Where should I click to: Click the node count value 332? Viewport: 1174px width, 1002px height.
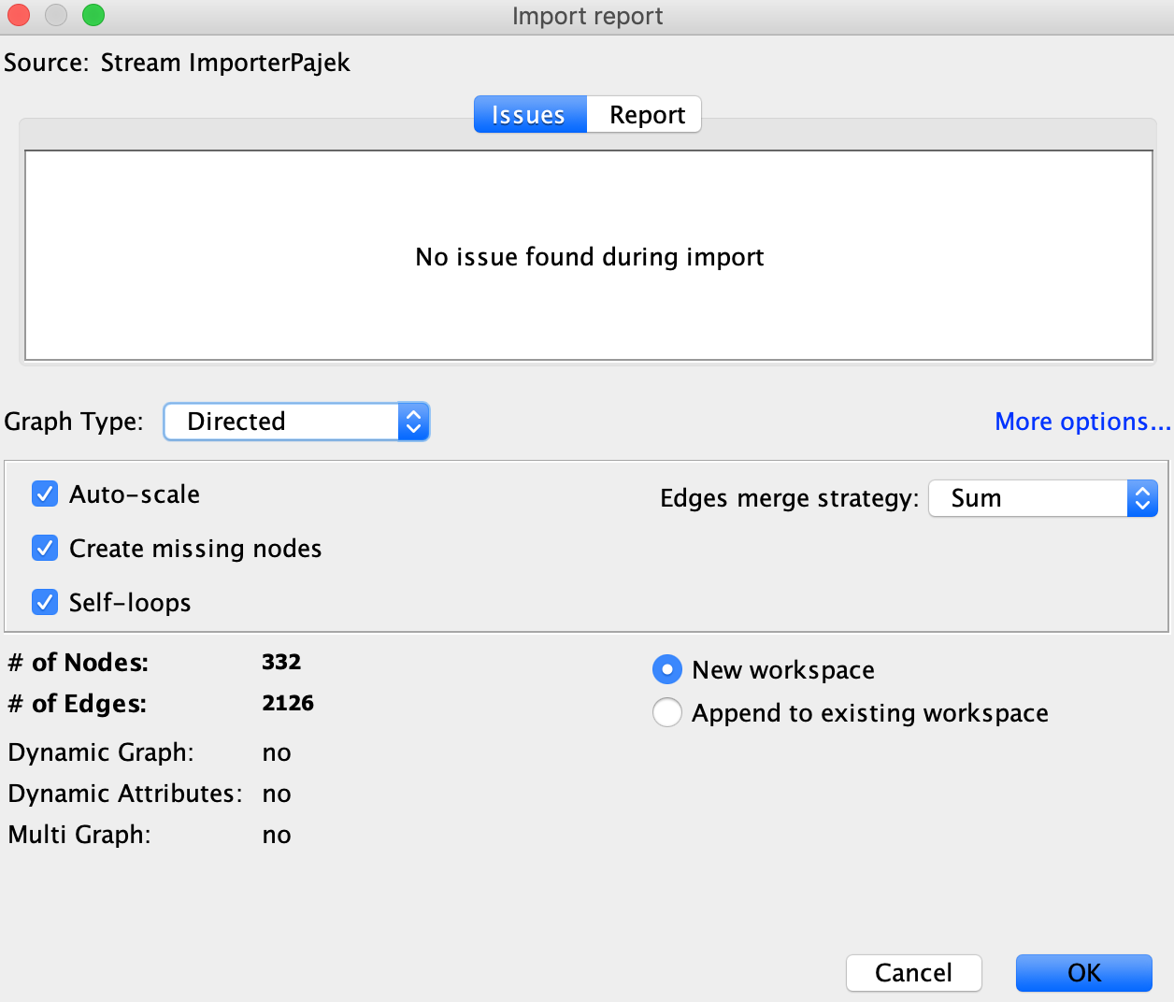point(281,663)
